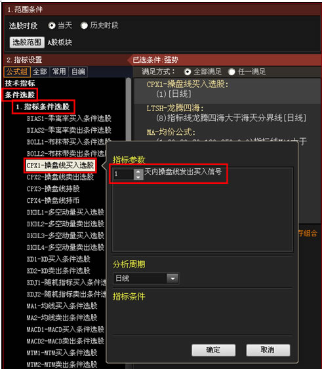322x369 pixels.
Task: Expand the 技术指标 tree group
Action: [x=20, y=83]
